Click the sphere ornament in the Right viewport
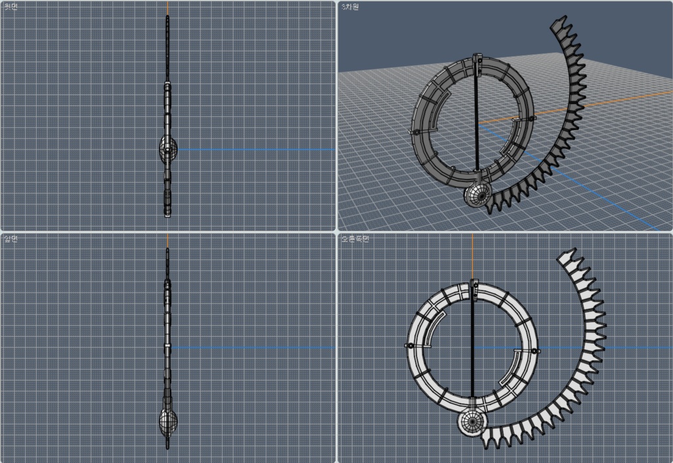Image resolution: width=673 pixels, height=463 pixels. [472, 422]
